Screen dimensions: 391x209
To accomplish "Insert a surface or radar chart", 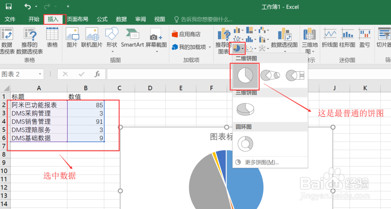I will (x=262, y=48).
